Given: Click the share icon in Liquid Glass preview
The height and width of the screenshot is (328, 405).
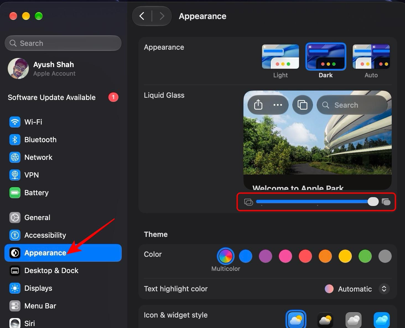Looking at the screenshot, I should (x=258, y=105).
